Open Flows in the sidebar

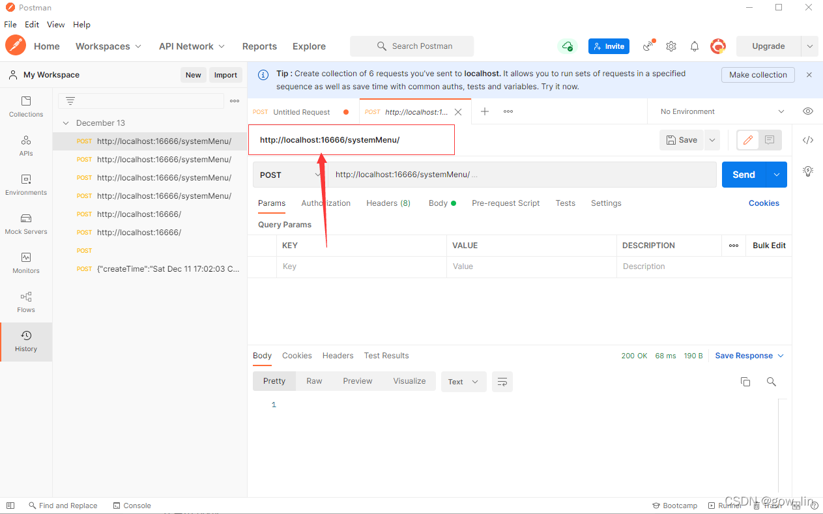26,302
